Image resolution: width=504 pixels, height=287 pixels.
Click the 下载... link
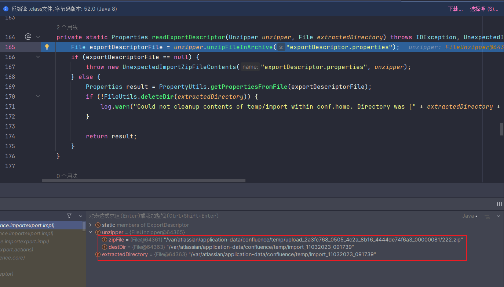click(455, 9)
